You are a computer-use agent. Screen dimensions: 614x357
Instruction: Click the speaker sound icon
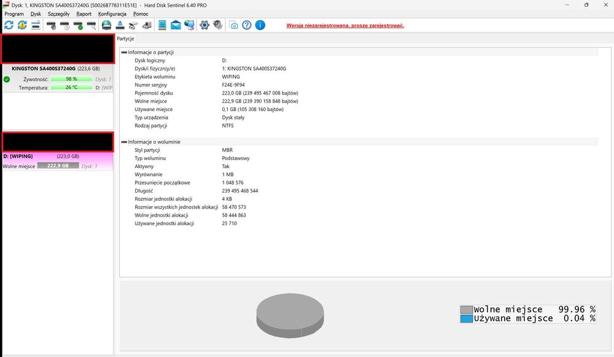(x=218, y=25)
